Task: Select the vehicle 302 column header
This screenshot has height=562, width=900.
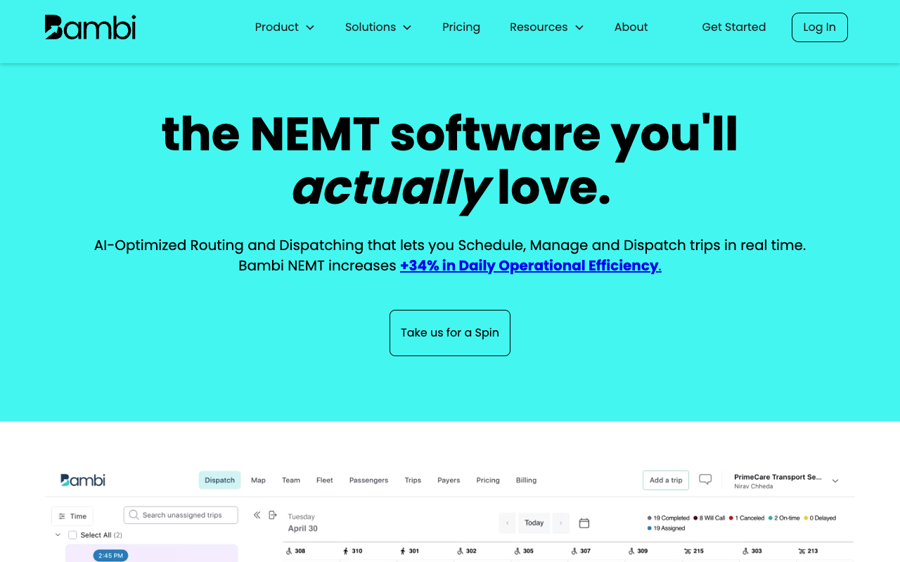Action: pyautogui.click(x=467, y=551)
